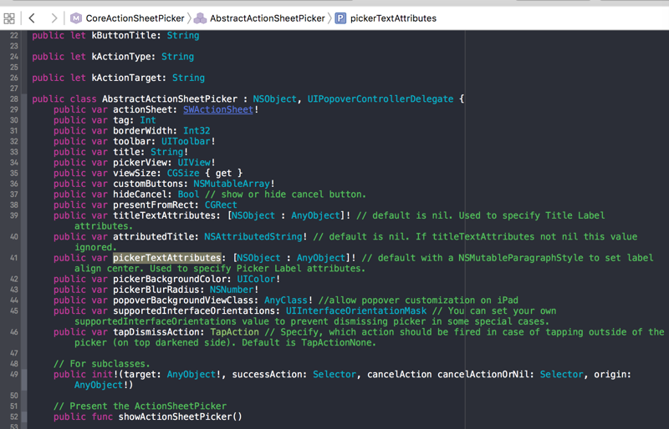The height and width of the screenshot is (429, 669).
Task: Click the kActionType constant name
Action: 121,57
